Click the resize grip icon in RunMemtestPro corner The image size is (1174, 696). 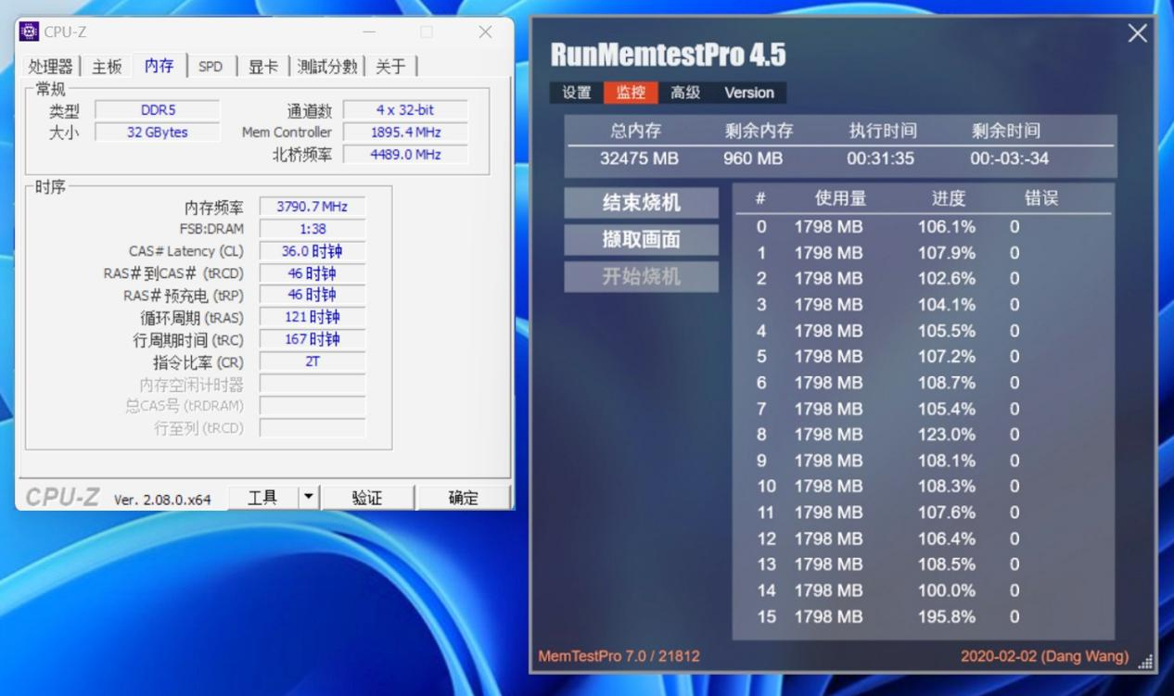click(1146, 662)
